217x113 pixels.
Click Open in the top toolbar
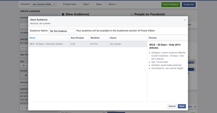(86, 4)
